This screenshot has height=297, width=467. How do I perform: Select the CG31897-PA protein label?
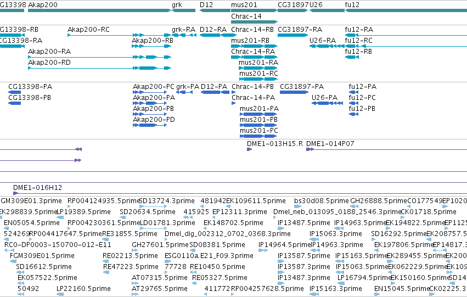click(302, 87)
